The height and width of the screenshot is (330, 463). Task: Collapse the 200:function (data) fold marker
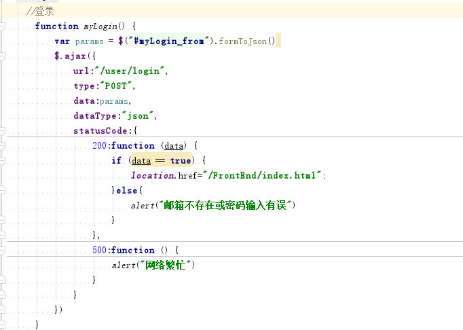[x=2, y=146]
